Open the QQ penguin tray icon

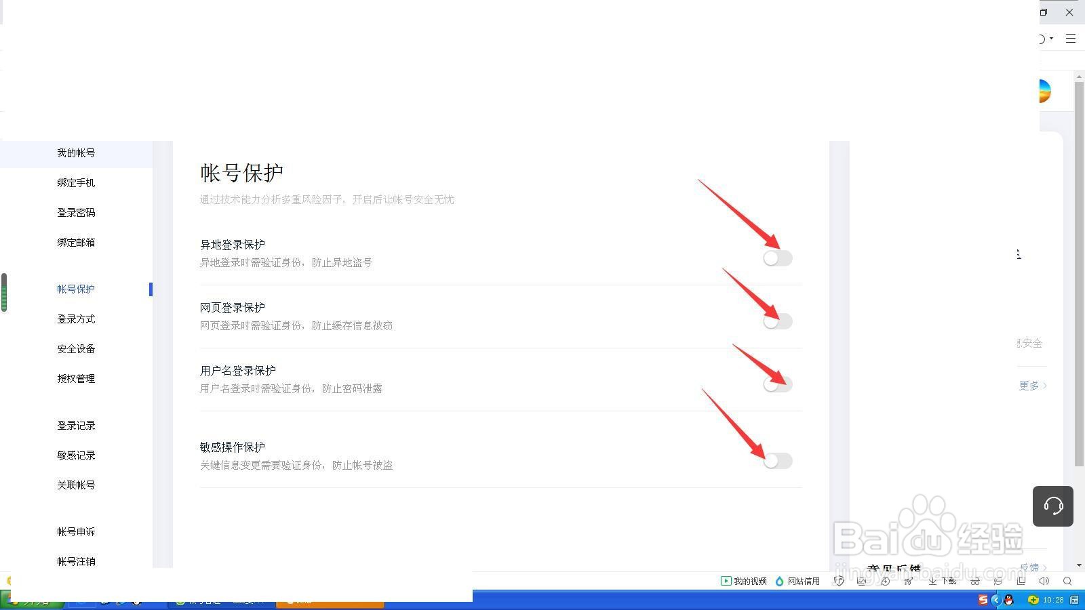[x=1008, y=600]
